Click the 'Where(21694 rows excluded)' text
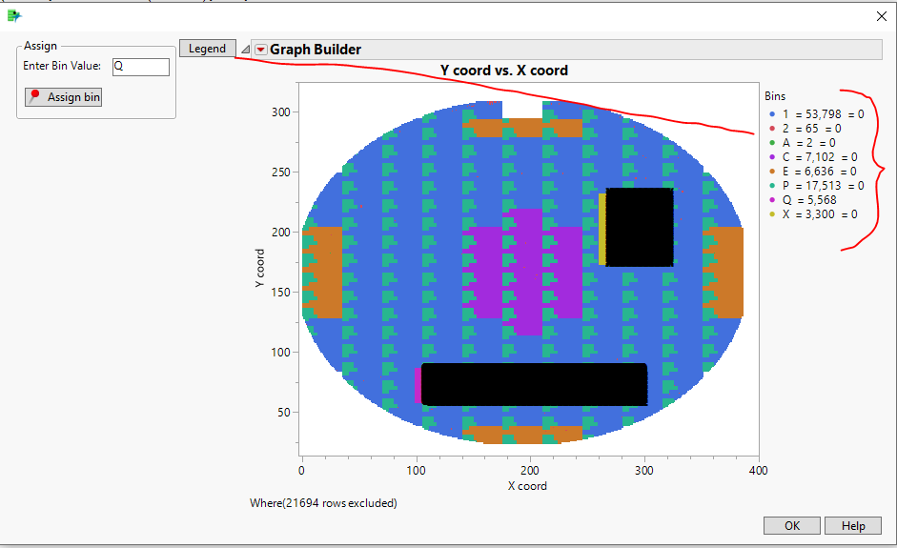 click(323, 503)
